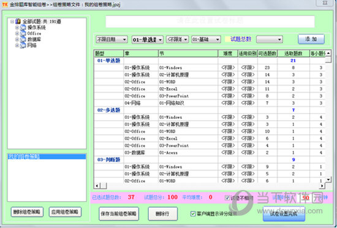Click the 全部试题 book icon in tree
The image size is (337, 228).
18,21
